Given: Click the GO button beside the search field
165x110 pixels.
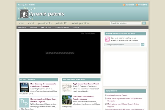Looking at the screenshot, I should (x=144, y=23).
